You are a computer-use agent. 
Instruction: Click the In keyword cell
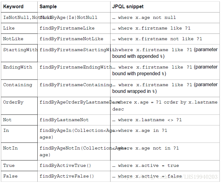[6, 131]
